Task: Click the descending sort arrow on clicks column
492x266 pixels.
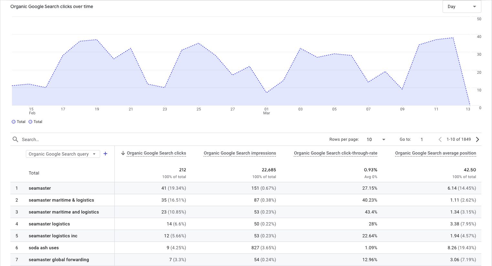Action: click(123, 153)
